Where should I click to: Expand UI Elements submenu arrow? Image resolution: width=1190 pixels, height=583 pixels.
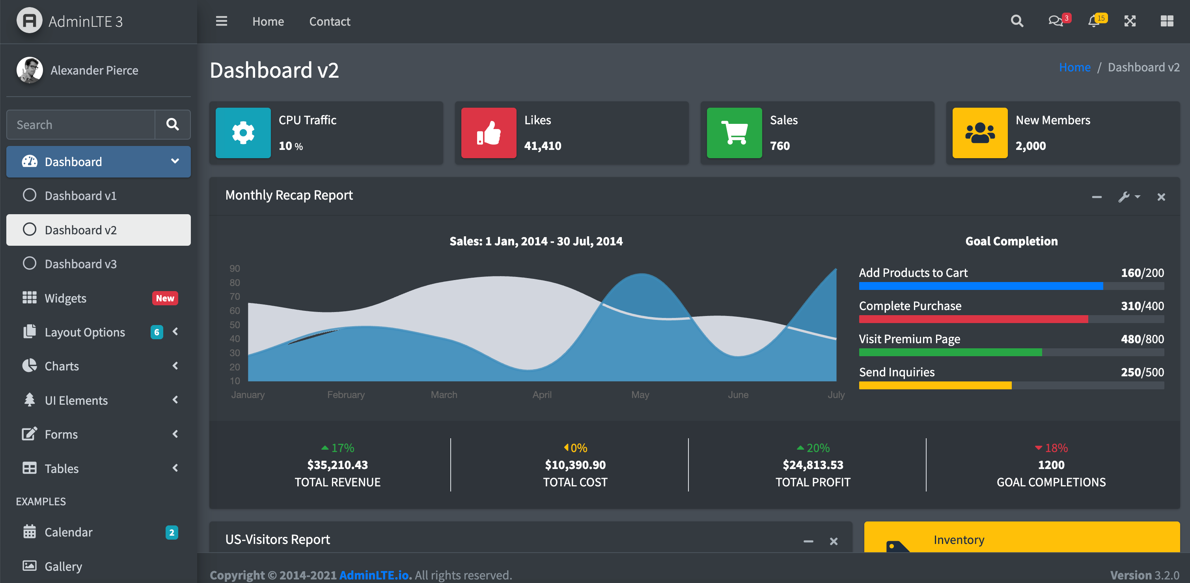[175, 400]
